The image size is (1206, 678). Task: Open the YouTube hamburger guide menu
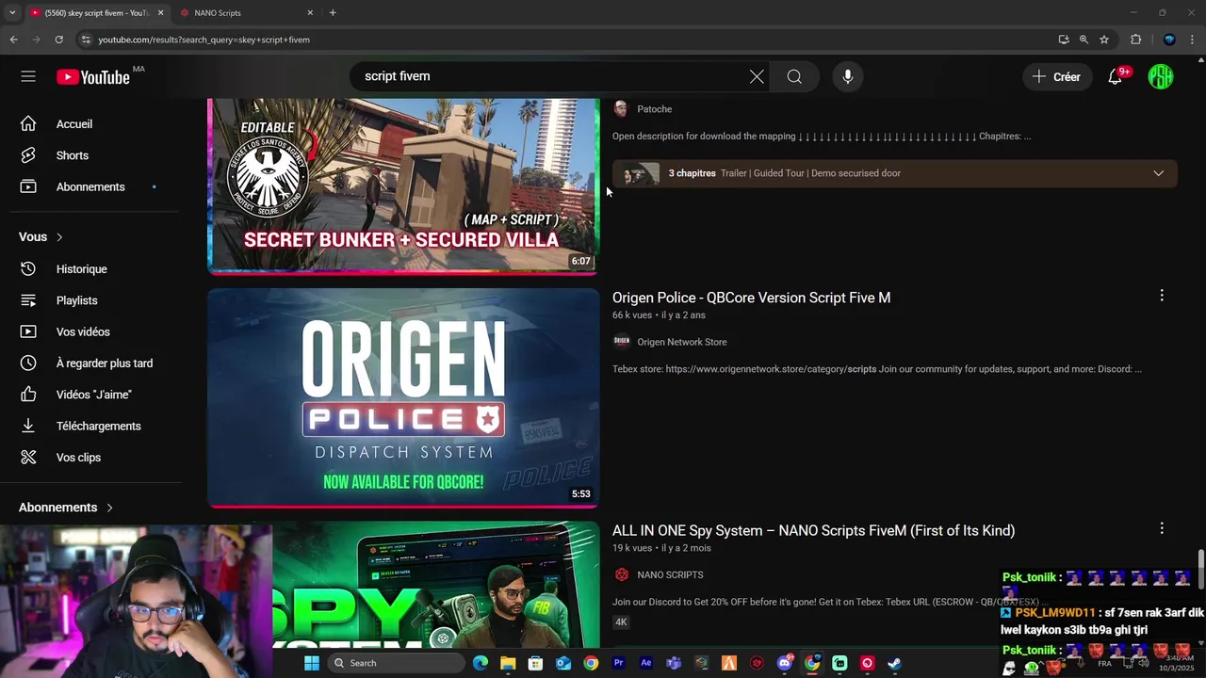28,76
